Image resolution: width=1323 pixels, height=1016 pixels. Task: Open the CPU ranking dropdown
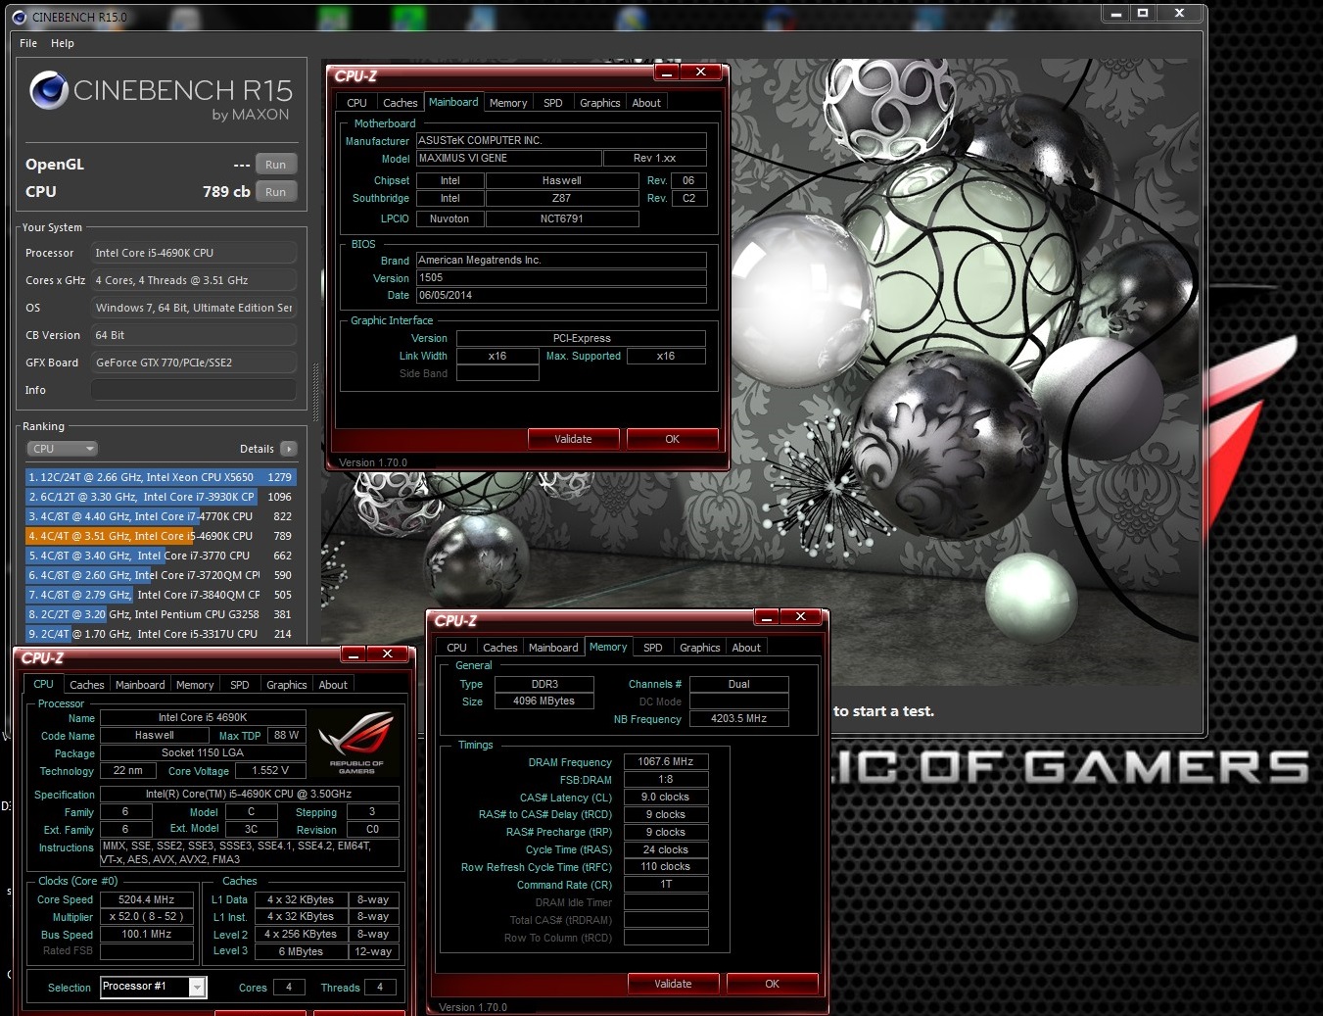pos(63,449)
